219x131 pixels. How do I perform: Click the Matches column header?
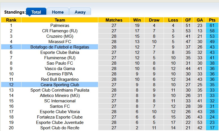click(x=114, y=20)
